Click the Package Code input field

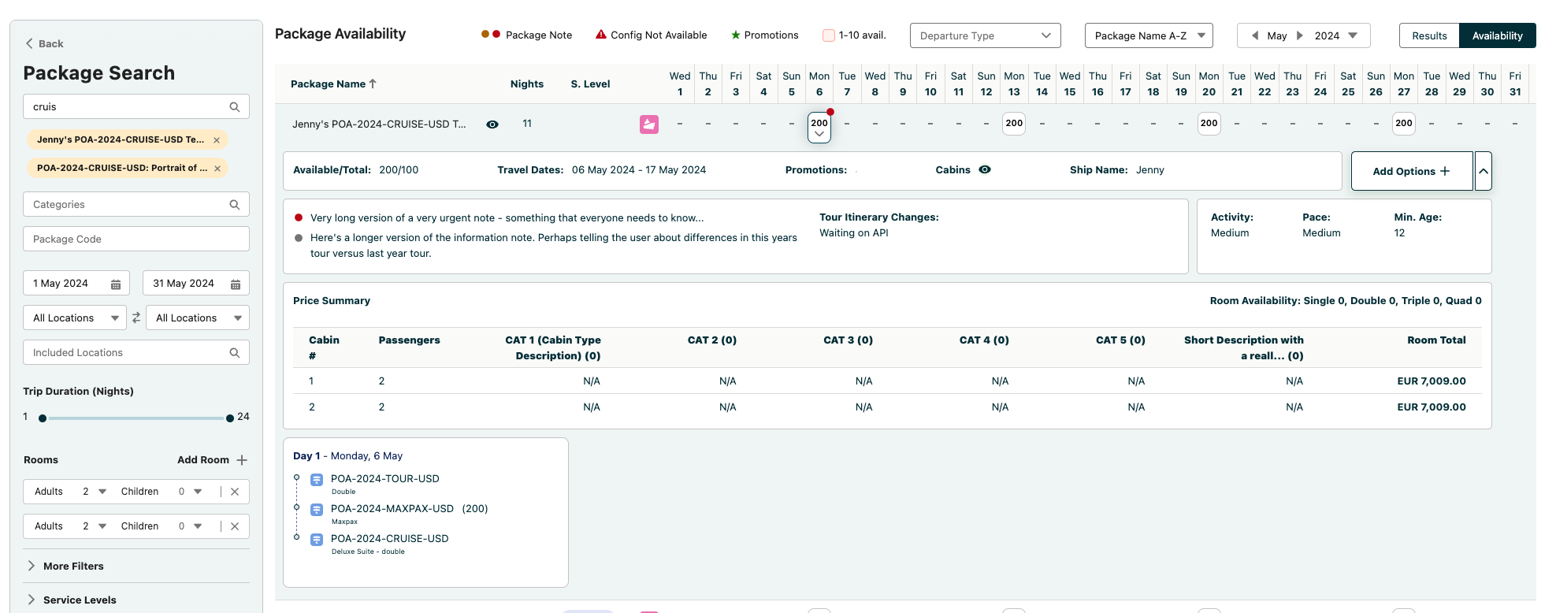[136, 239]
